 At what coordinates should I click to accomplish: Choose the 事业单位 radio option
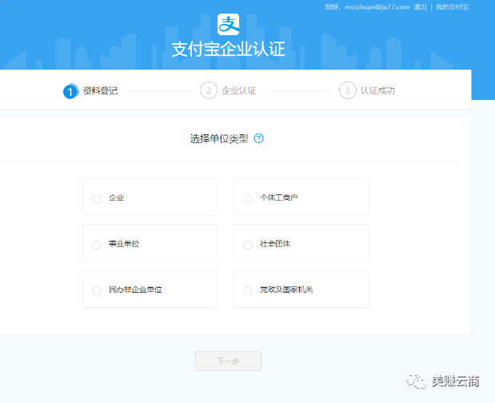click(x=97, y=244)
